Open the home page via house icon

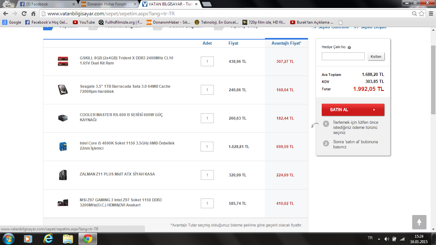pos(33,14)
